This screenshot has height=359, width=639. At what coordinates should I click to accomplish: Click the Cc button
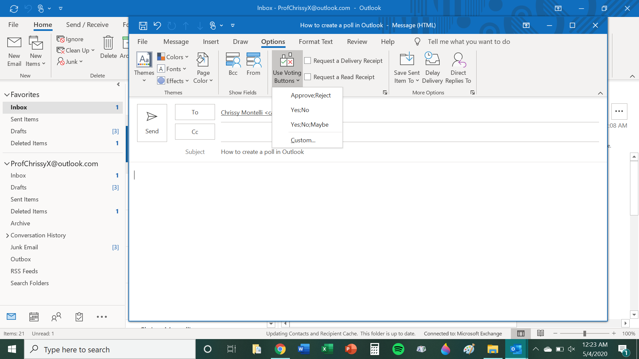point(195,131)
